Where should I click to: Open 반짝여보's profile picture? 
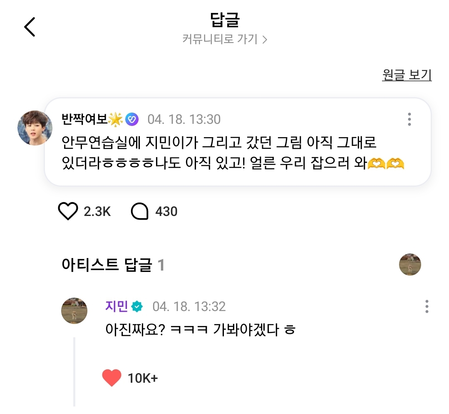pos(35,128)
